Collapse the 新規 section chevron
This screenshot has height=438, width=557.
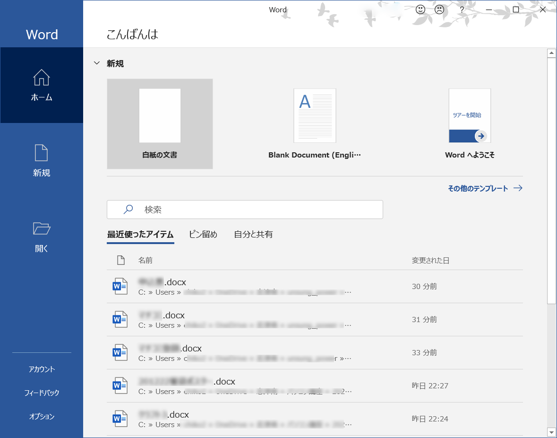(x=97, y=63)
